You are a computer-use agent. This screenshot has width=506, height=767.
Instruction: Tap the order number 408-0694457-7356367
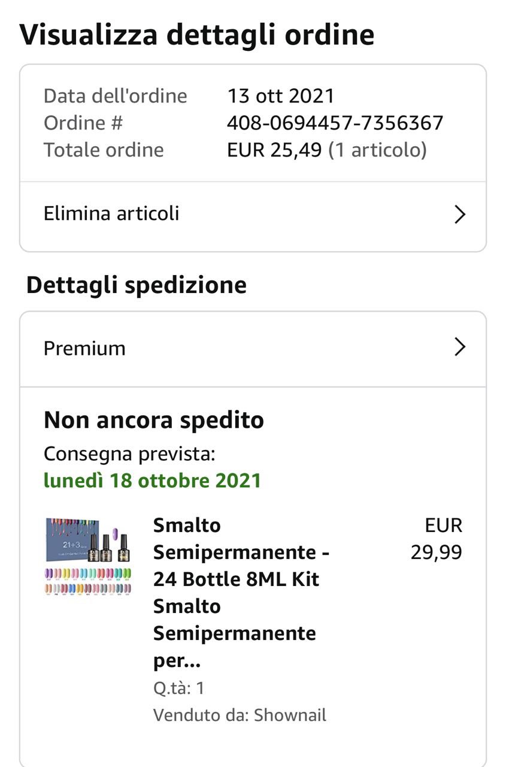pyautogui.click(x=335, y=123)
